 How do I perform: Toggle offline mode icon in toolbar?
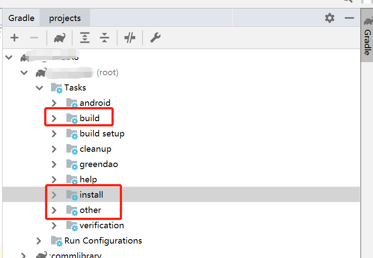pyautogui.click(x=130, y=38)
